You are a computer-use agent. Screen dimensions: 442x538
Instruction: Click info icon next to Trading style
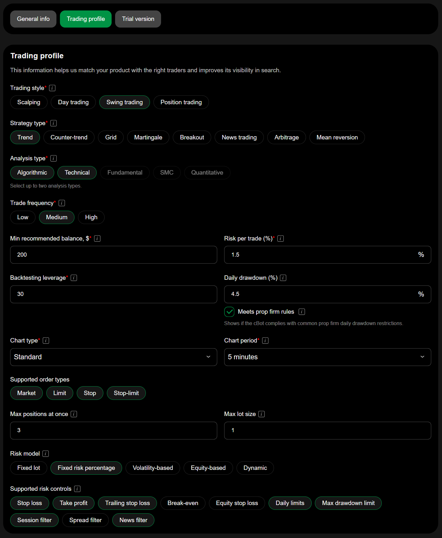[52, 88]
